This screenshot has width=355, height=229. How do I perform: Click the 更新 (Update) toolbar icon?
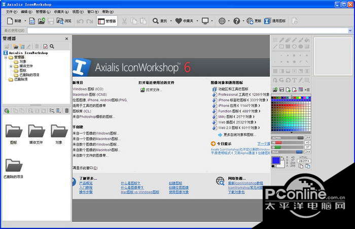(x=250, y=21)
